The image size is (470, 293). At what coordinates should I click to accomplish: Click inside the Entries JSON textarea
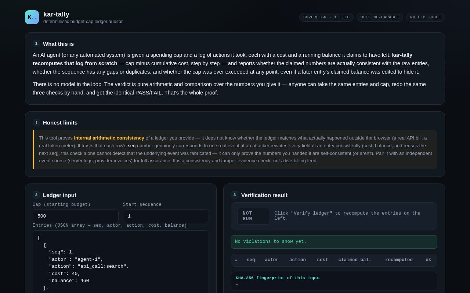coord(121,262)
